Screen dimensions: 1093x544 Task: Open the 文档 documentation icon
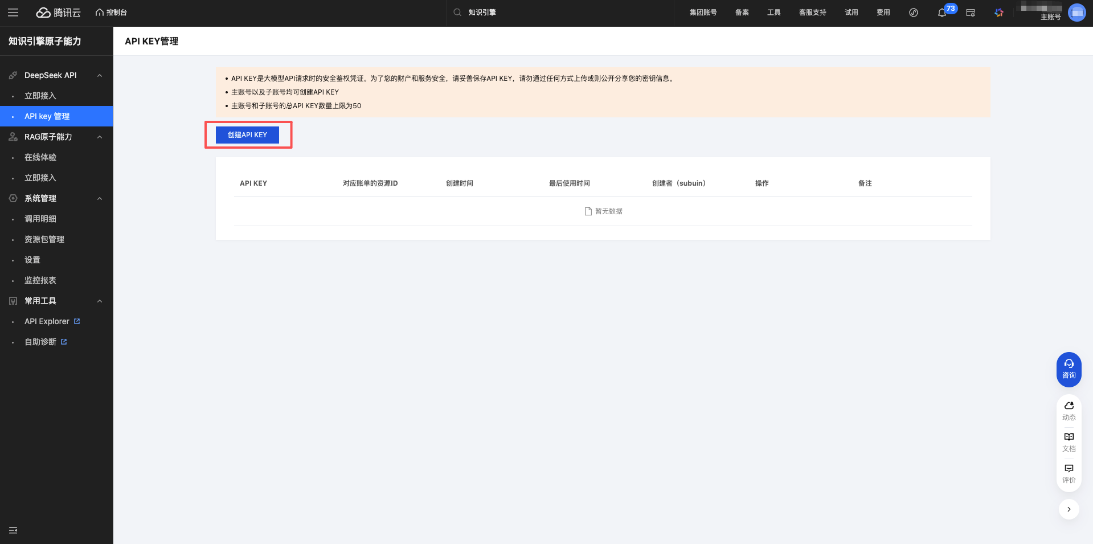coord(1069,441)
